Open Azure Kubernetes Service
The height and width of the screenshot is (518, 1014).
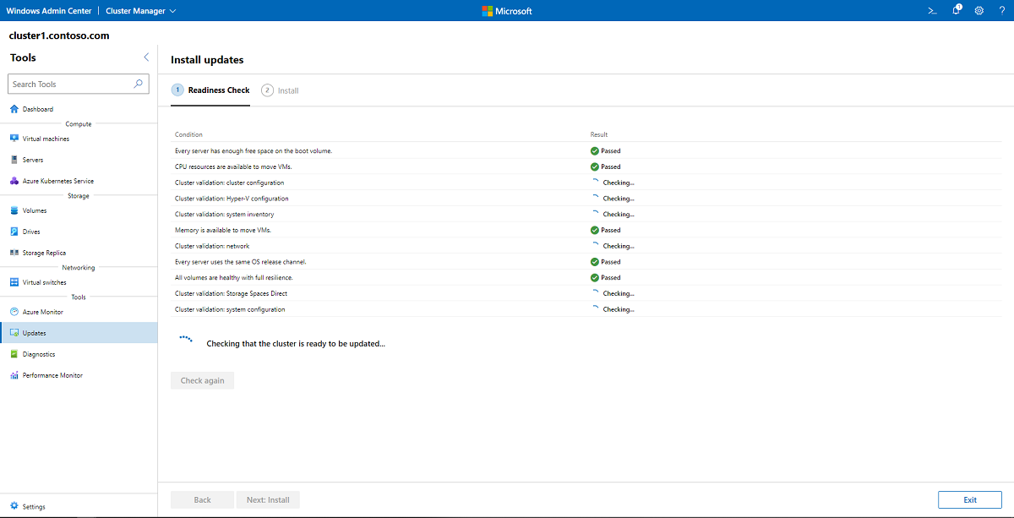coord(53,180)
